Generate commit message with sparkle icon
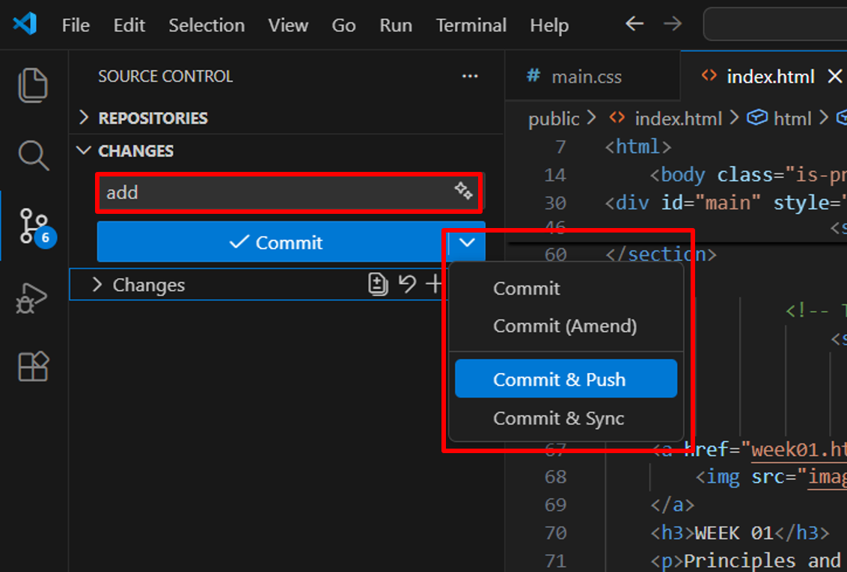This screenshot has height=572, width=847. [x=464, y=191]
